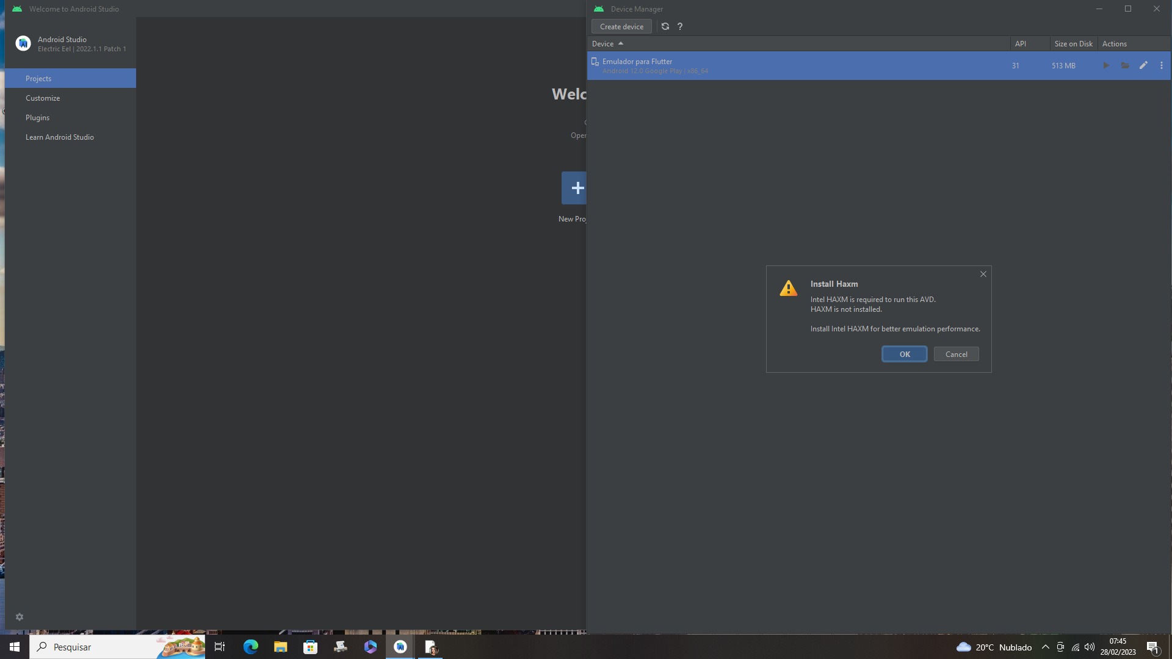Click the Create device button

click(x=621, y=27)
